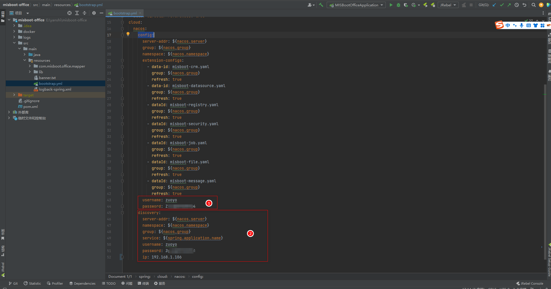Start debugging with the bug icon
Image resolution: width=551 pixels, height=289 pixels.
(x=398, y=5)
